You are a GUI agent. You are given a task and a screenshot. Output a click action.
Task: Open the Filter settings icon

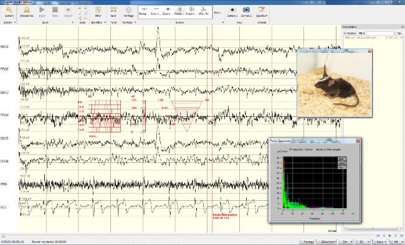(98, 12)
